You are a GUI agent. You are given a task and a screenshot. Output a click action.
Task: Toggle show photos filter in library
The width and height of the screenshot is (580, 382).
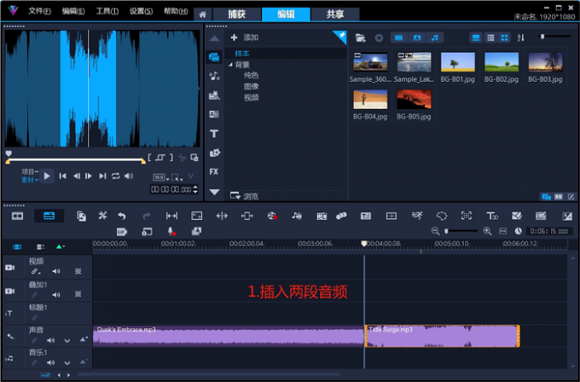click(x=417, y=38)
